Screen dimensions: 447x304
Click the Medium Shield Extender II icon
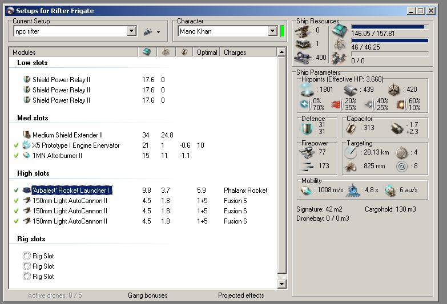(26, 135)
